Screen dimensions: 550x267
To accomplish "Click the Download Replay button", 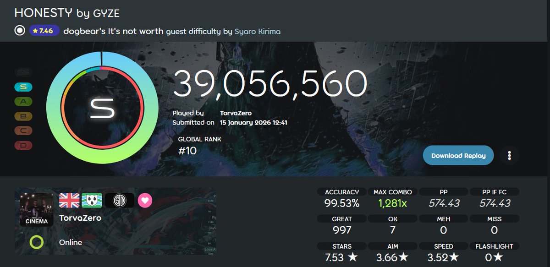I will click(458, 155).
